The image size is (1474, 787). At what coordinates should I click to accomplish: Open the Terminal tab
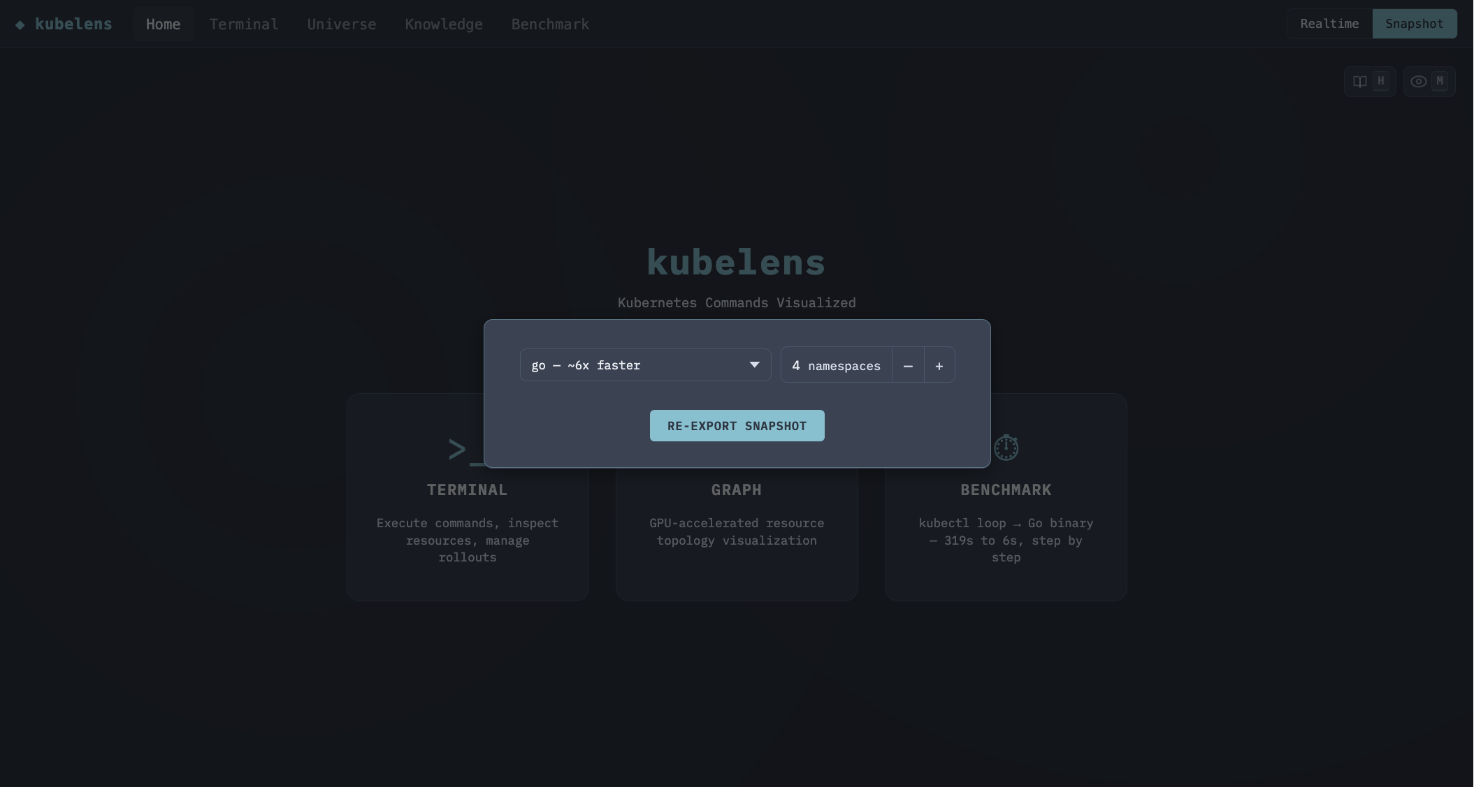point(243,24)
